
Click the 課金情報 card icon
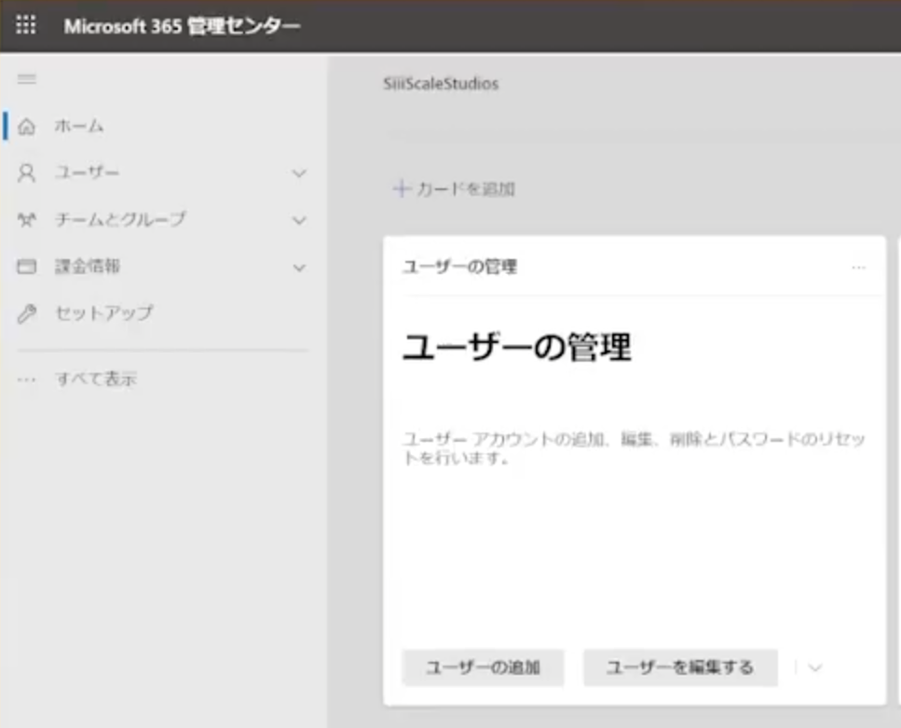27,268
